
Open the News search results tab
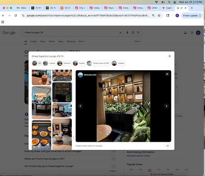[x=43, y=41]
